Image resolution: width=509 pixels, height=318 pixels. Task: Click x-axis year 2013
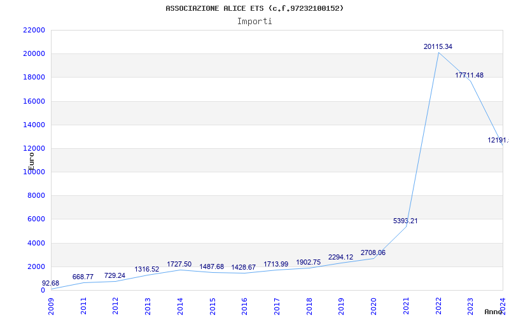[148, 307]
